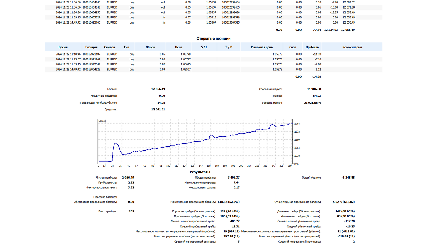The height and width of the screenshot is (246, 440).
Task: Click the Символ column header
Action: (x=109, y=47)
